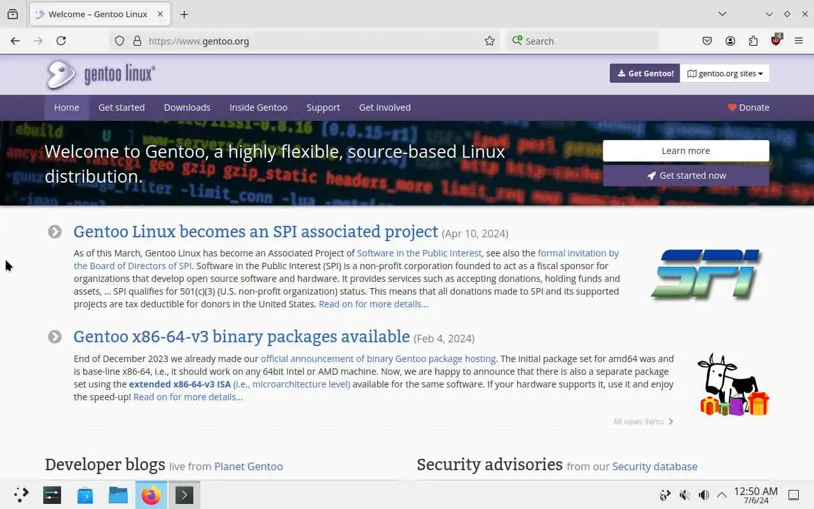The width and height of the screenshot is (814, 509).
Task: Open the tracking protection shield icon
Action: point(120,41)
